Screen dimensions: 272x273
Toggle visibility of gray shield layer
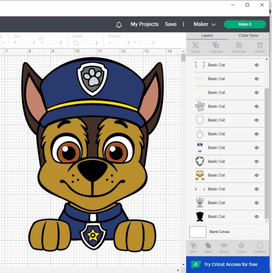coord(256,161)
